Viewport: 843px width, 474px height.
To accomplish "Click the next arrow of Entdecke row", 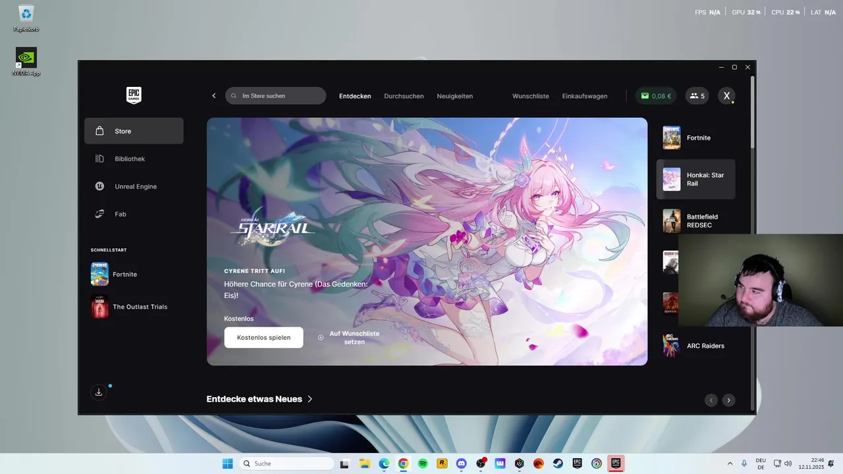I will [728, 400].
